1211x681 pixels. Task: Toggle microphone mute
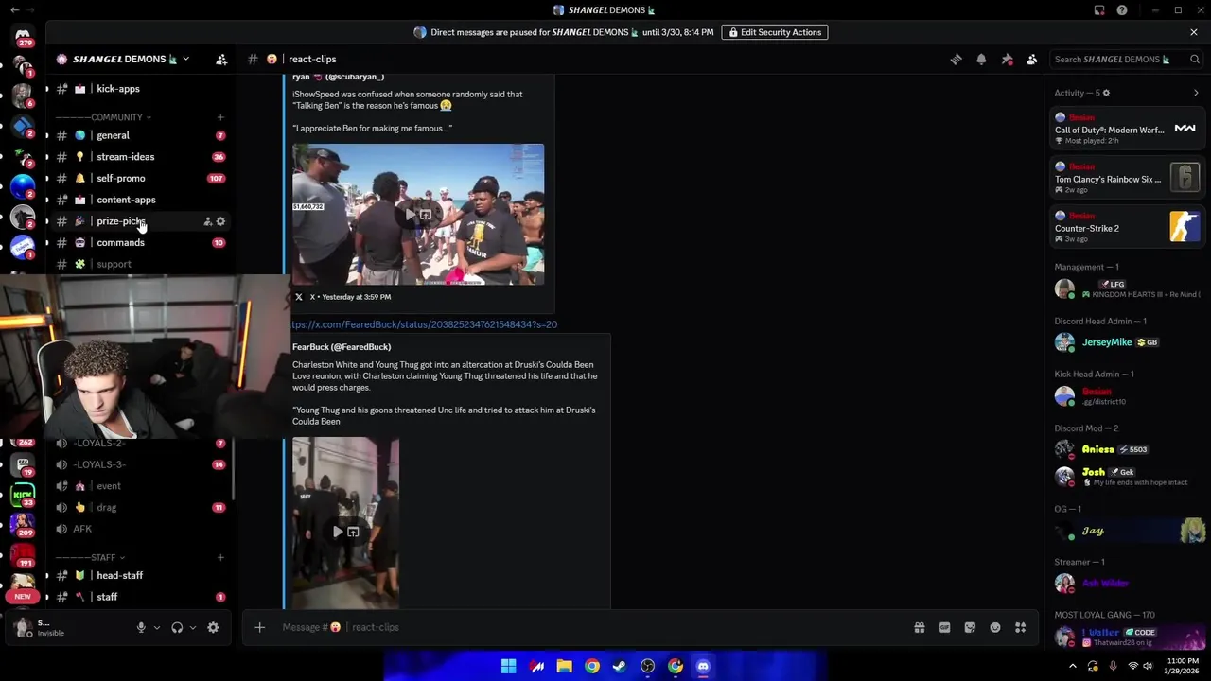click(141, 627)
